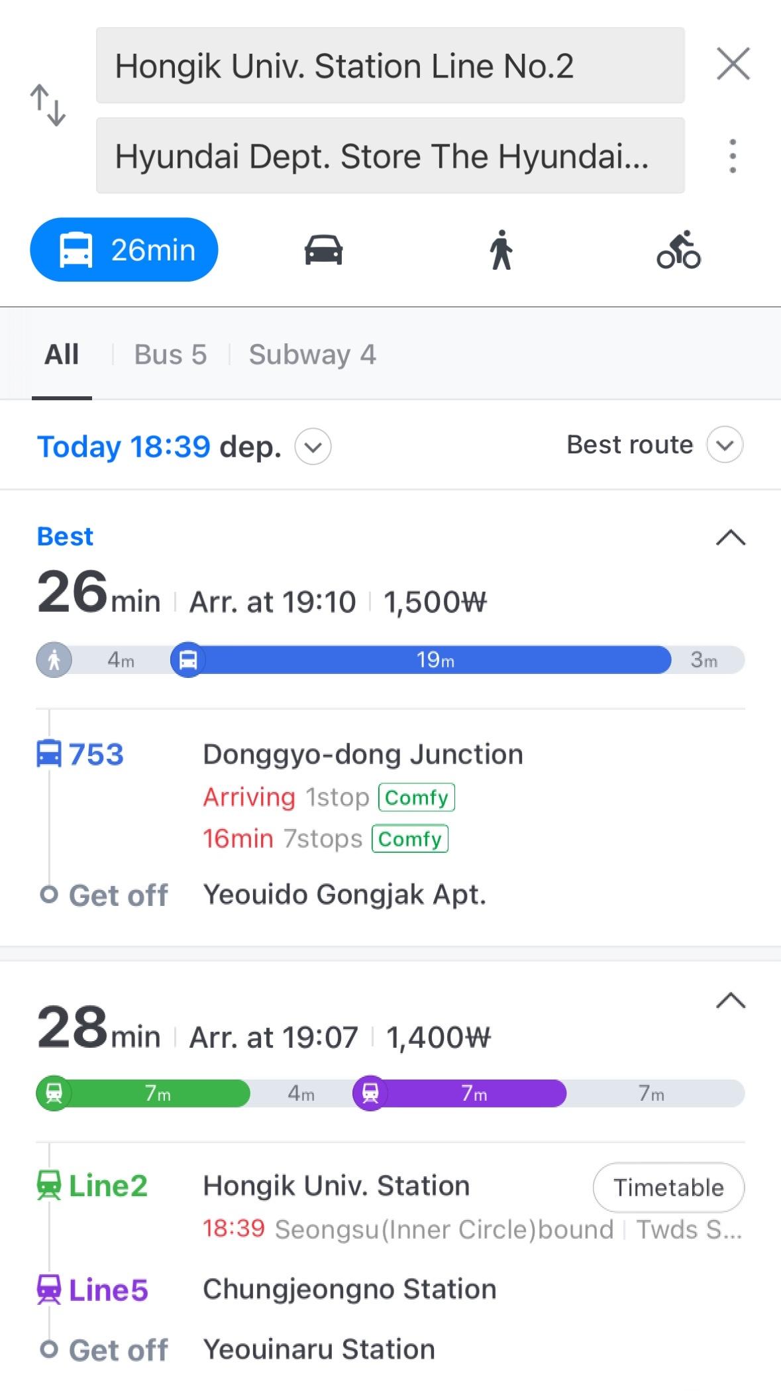781x1391 pixels.
Task: Switch to the Bus 5 tab
Action: (170, 355)
